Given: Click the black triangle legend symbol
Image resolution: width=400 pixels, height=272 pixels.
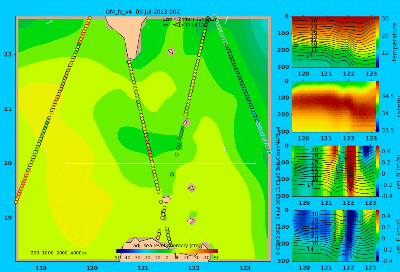Looking at the screenshot, I should click(x=177, y=25).
